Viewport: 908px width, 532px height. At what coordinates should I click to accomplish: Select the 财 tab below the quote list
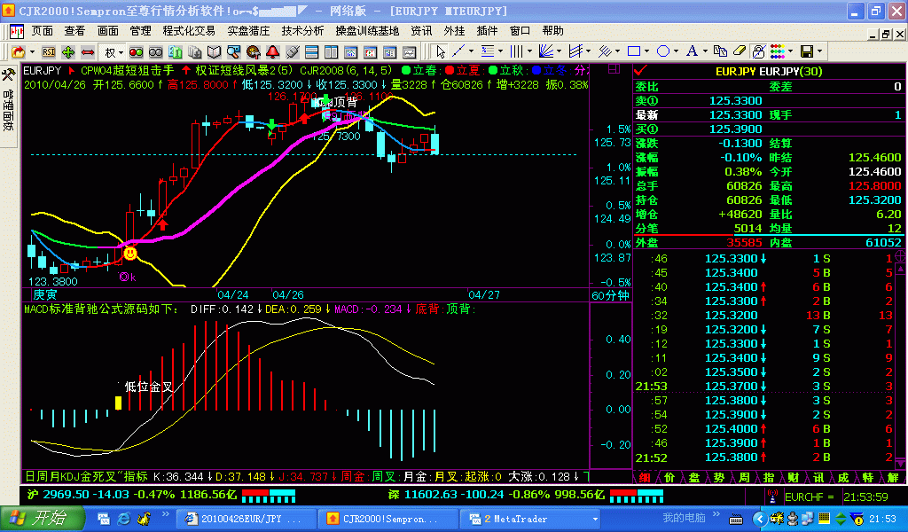pyautogui.click(x=794, y=478)
